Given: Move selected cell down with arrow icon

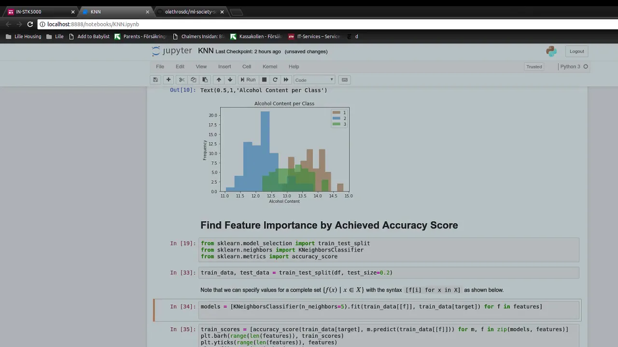Looking at the screenshot, I should click(230, 80).
